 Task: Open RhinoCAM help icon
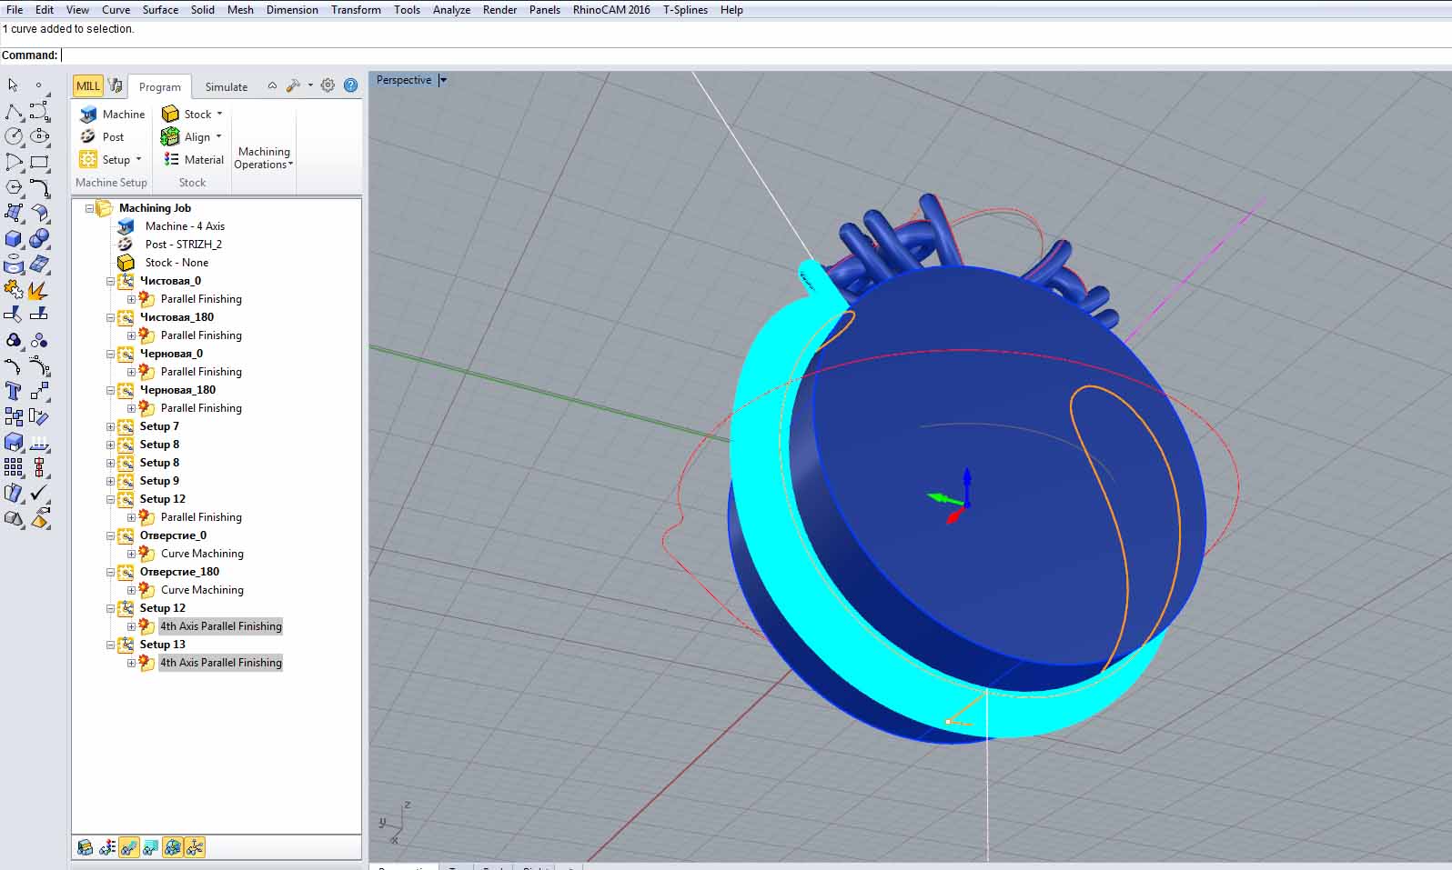click(x=350, y=85)
